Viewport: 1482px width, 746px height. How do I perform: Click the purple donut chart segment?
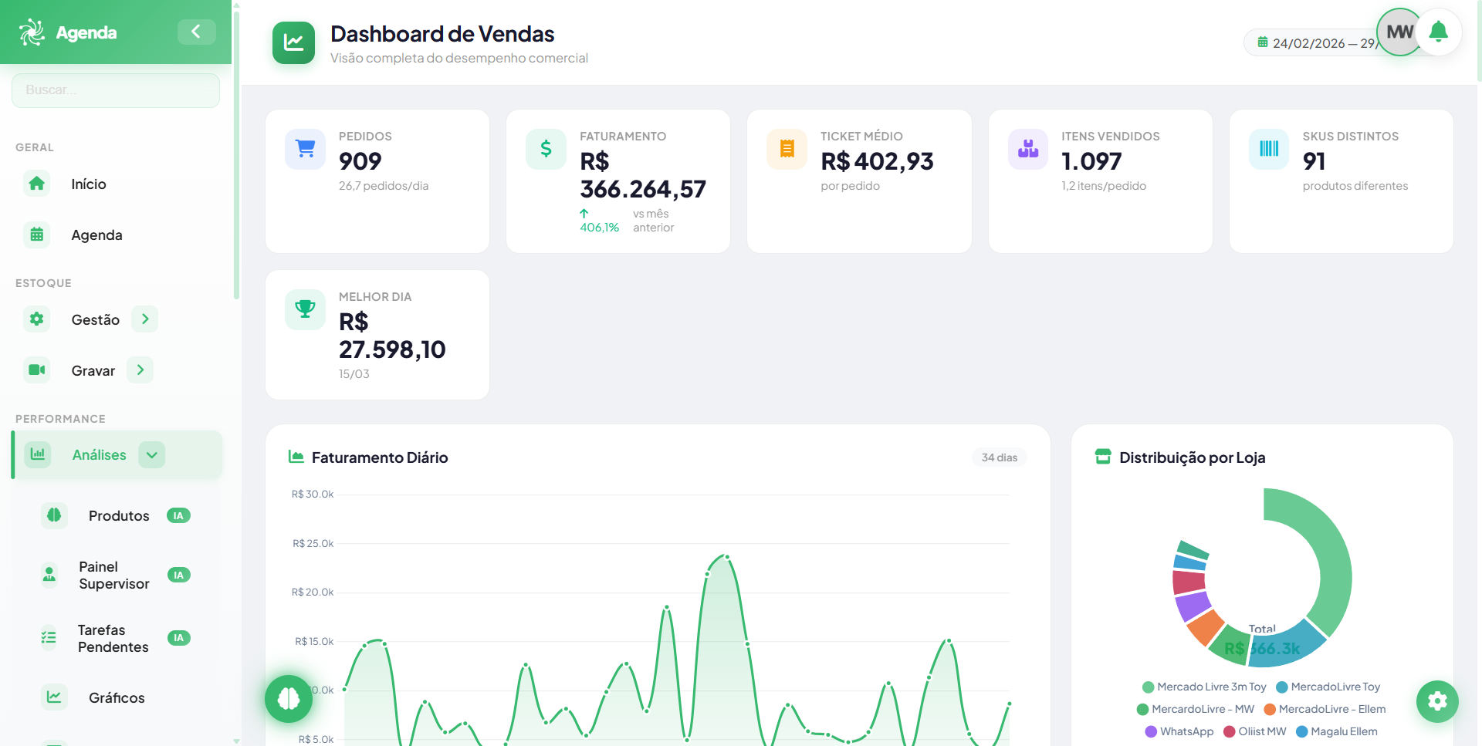pyautogui.click(x=1193, y=605)
